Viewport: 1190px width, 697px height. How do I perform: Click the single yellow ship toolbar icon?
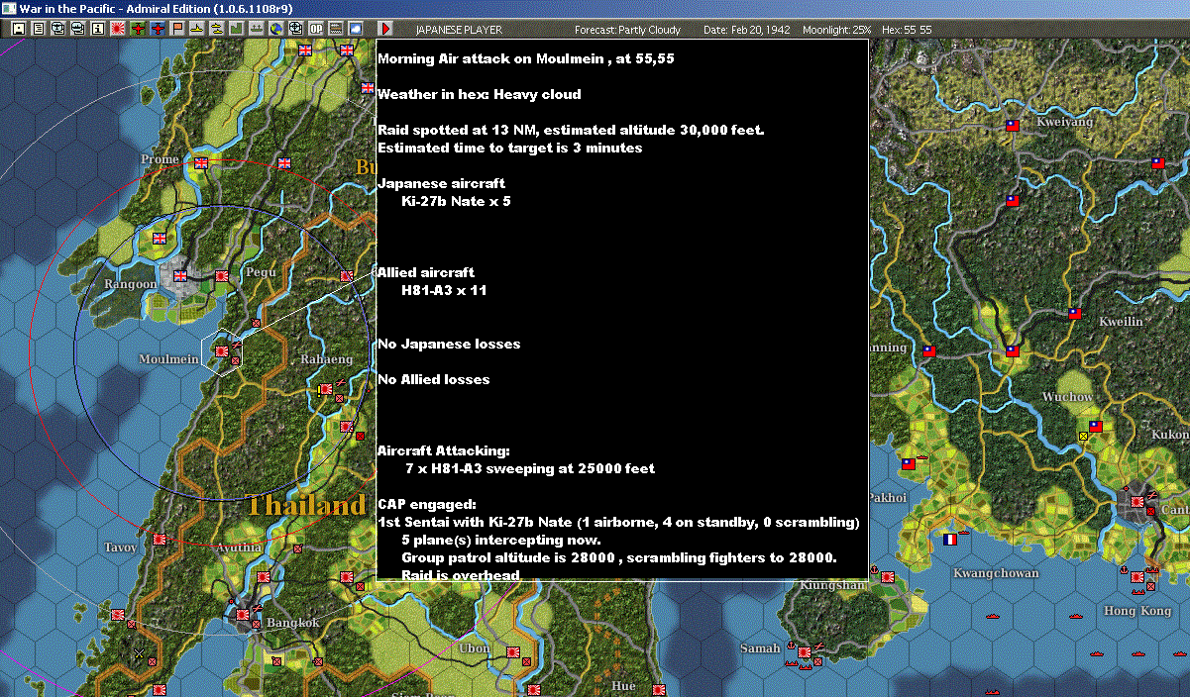point(198,29)
